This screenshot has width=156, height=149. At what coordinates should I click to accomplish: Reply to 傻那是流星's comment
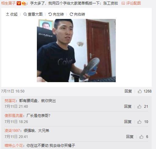pos(128,122)
